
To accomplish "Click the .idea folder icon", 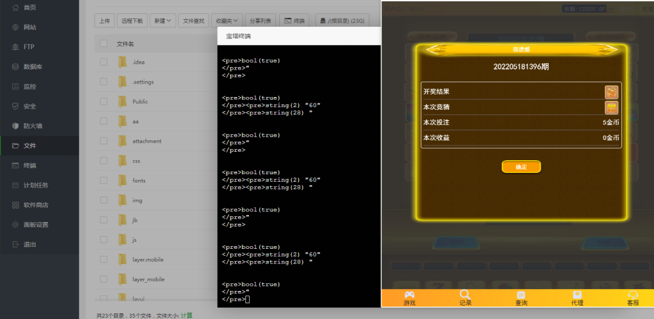I will [x=123, y=62].
